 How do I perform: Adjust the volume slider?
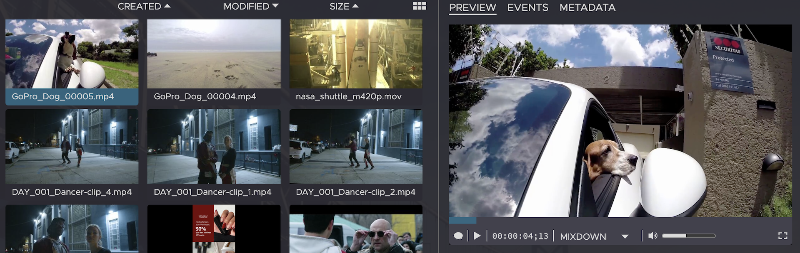point(688,236)
